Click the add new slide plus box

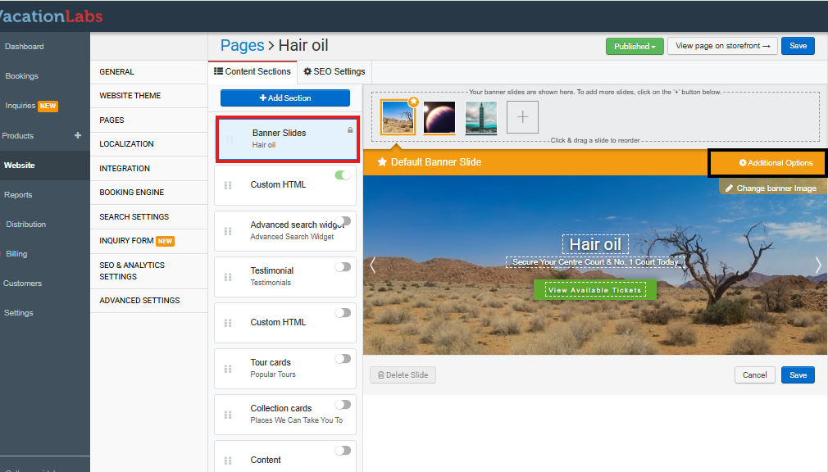[522, 118]
